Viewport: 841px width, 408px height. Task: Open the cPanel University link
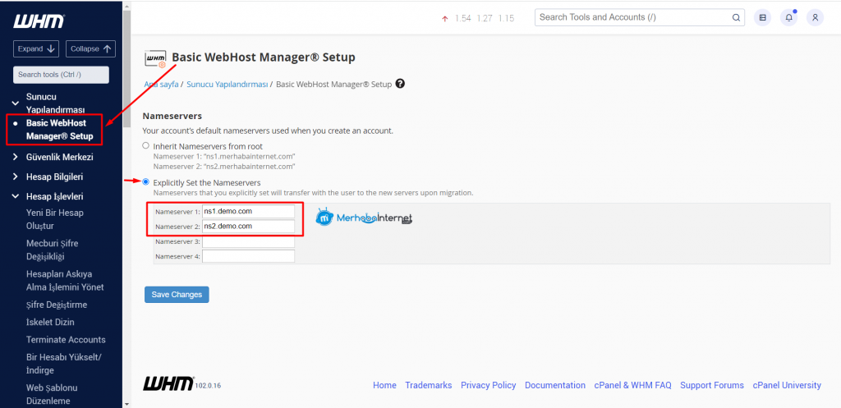click(x=787, y=385)
